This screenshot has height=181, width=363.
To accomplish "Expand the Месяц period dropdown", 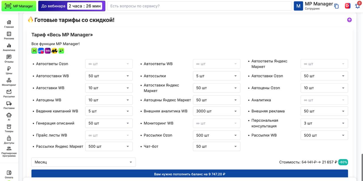I will pos(83,162).
